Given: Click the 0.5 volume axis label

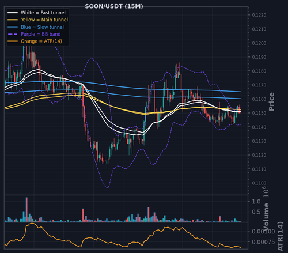Looking at the screenshot, I should click(x=256, y=212).
